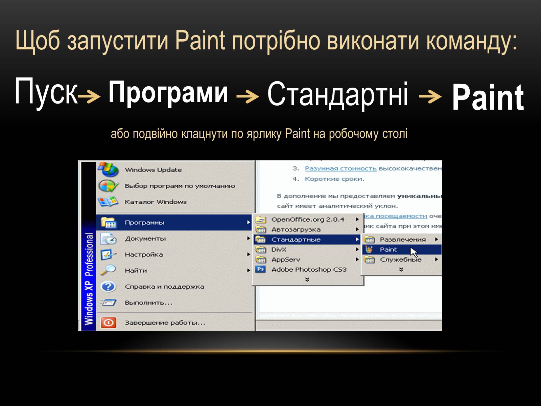
Task: Click the Каталог Windows flag icon
Action: 108,202
